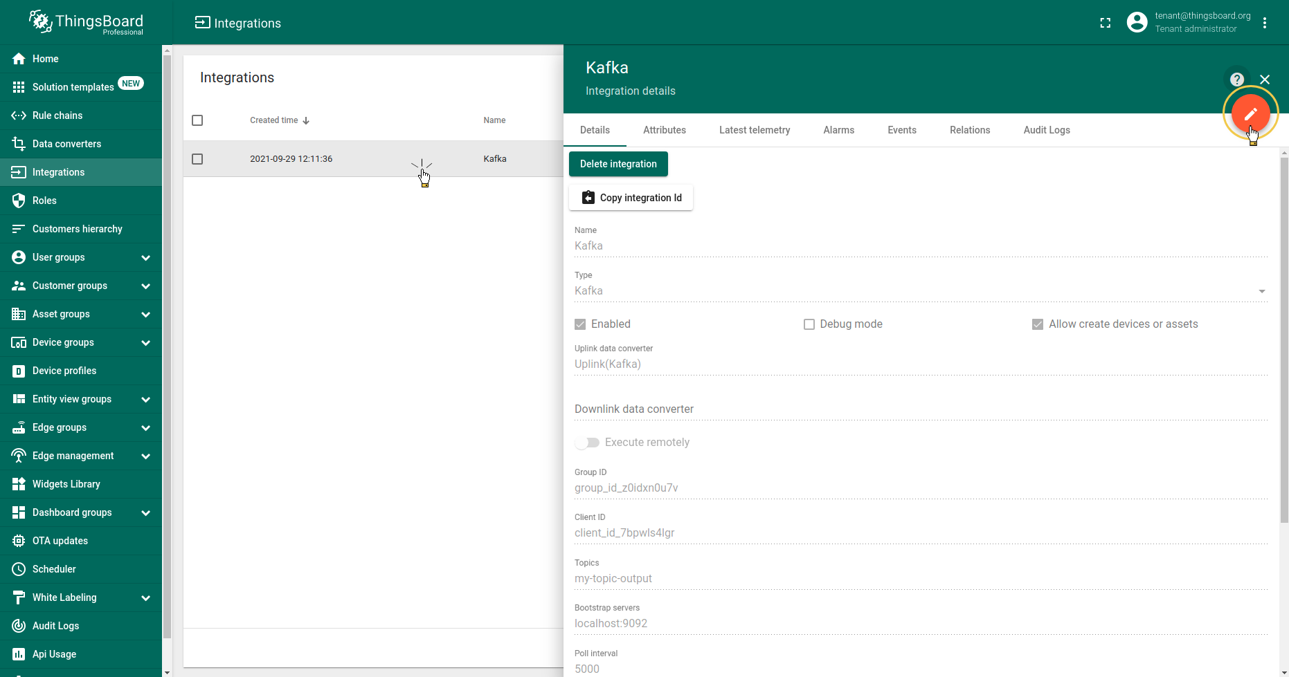Open the Audit Logs tab

click(1046, 130)
